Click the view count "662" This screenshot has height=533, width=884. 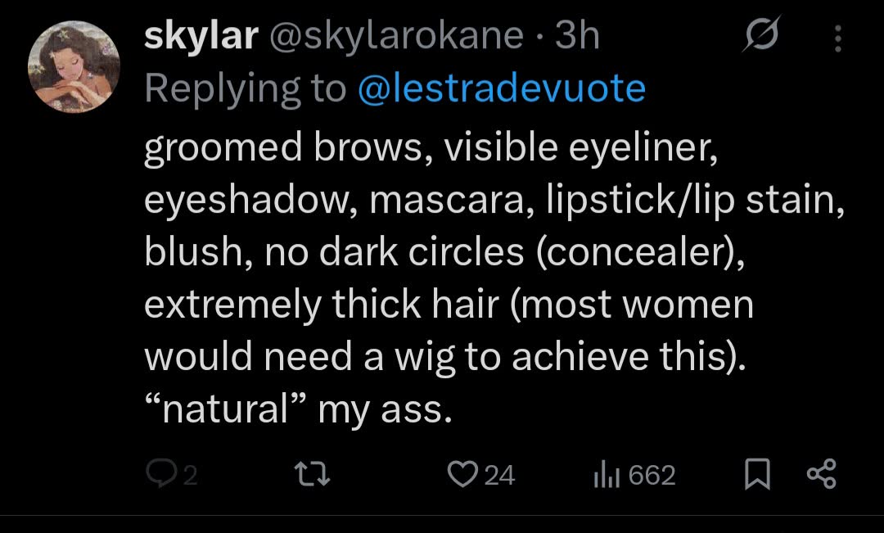[652, 475]
